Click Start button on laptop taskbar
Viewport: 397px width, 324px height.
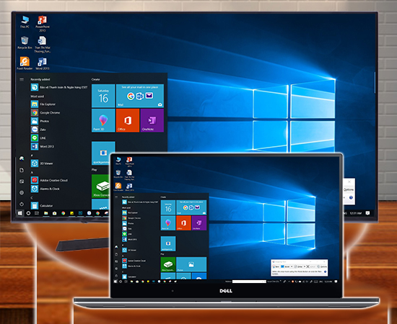[115, 282]
